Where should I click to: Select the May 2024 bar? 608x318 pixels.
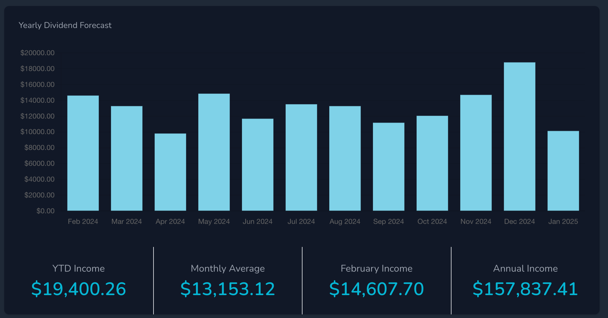214,152
